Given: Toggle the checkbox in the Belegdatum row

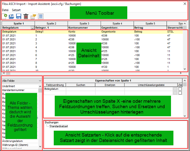Looking at the screenshot, I should 180,89.
